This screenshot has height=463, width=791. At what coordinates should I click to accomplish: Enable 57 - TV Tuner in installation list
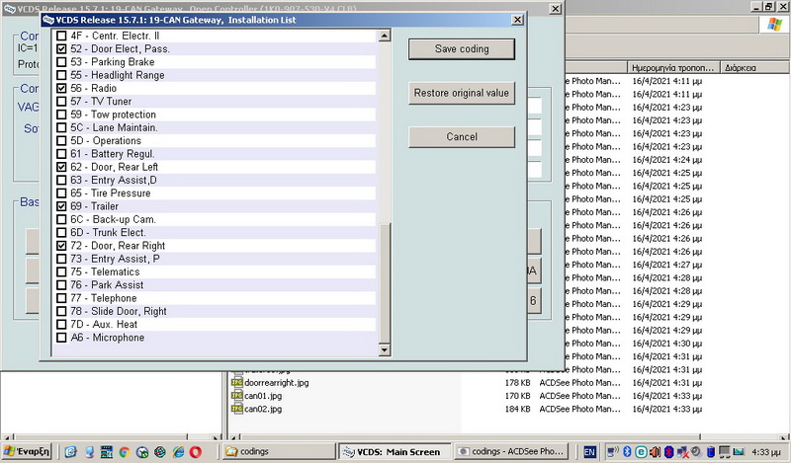click(x=61, y=102)
